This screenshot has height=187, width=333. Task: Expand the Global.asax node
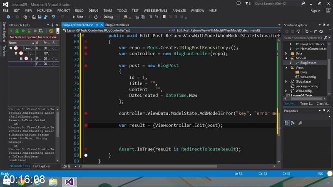tap(286, 81)
